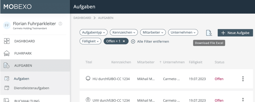Click Mikhail M... in the UVV row
The width and height of the screenshot is (255, 102).
point(146,100)
